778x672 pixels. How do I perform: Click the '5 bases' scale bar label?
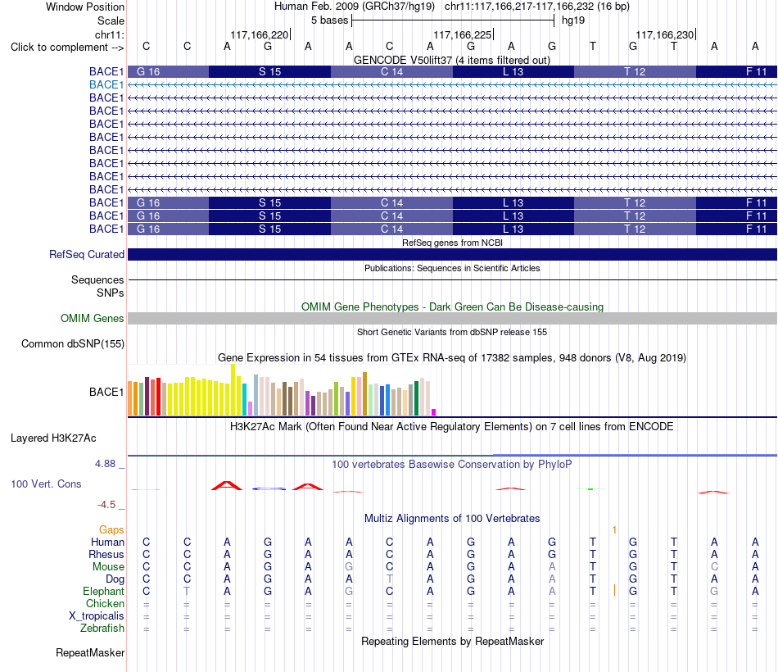click(329, 20)
